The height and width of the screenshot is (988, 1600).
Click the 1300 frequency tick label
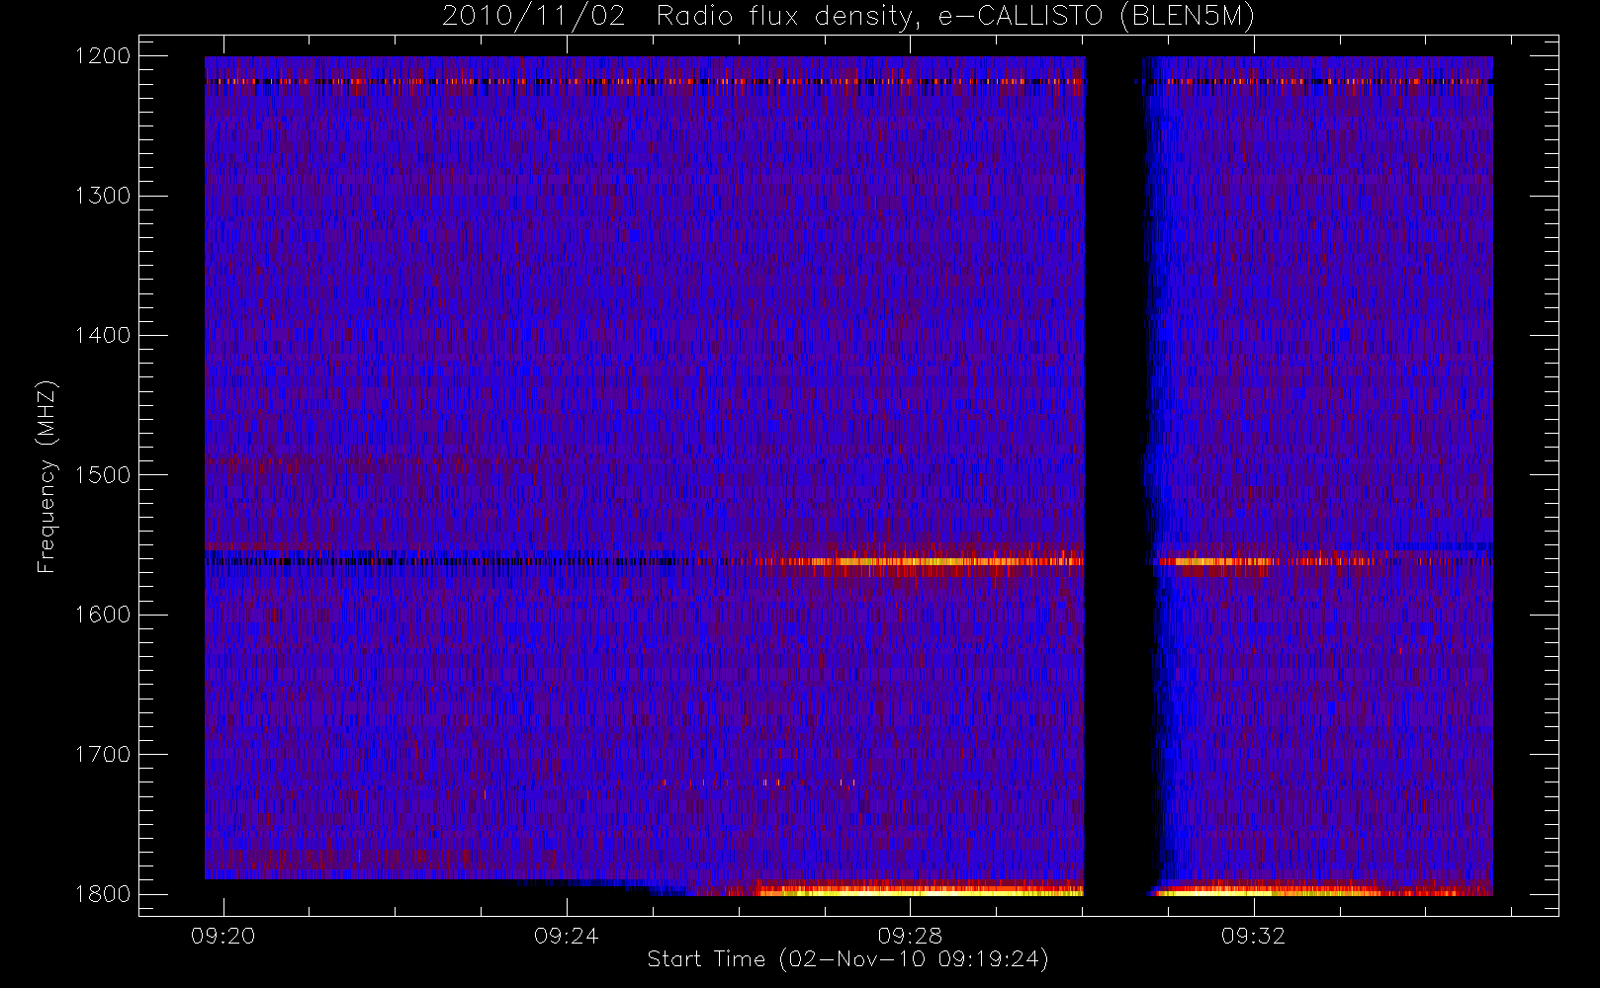click(103, 196)
